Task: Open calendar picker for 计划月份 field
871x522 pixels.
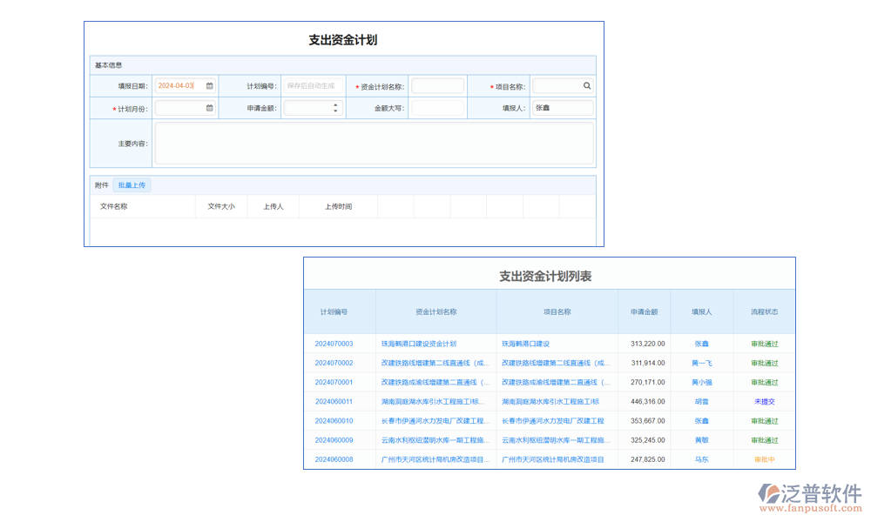Action: (x=209, y=109)
